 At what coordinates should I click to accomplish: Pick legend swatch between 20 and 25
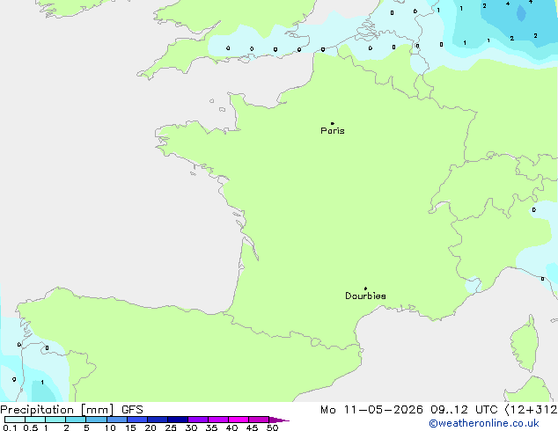coord(157,420)
